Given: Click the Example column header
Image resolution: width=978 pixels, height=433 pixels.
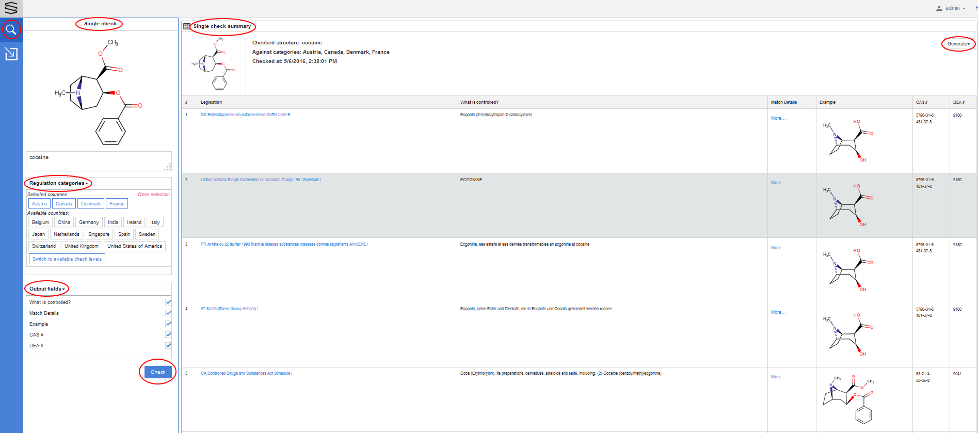Looking at the screenshot, I should click(827, 102).
